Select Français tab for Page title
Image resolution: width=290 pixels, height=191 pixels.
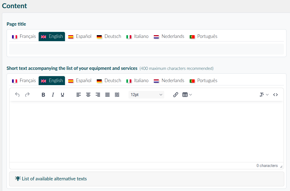pyautogui.click(x=24, y=37)
